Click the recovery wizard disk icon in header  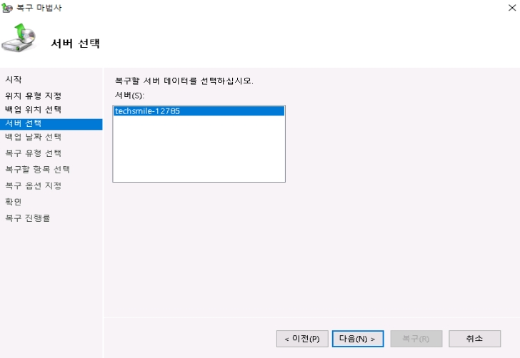click(x=19, y=38)
